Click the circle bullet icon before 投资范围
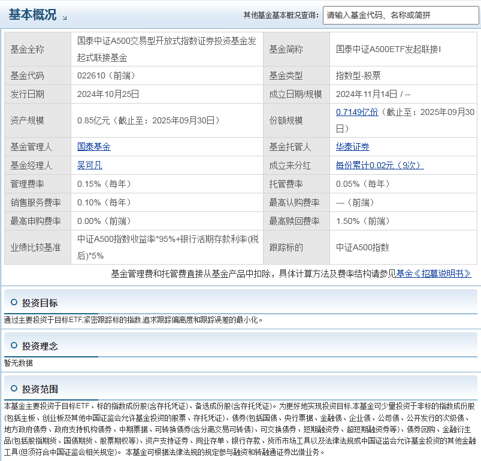This screenshot has height=461, width=481. click(x=14, y=389)
